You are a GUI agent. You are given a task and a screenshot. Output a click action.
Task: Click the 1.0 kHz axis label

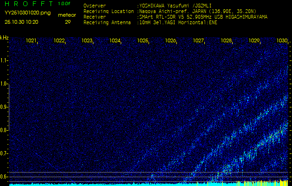coord(4,84)
